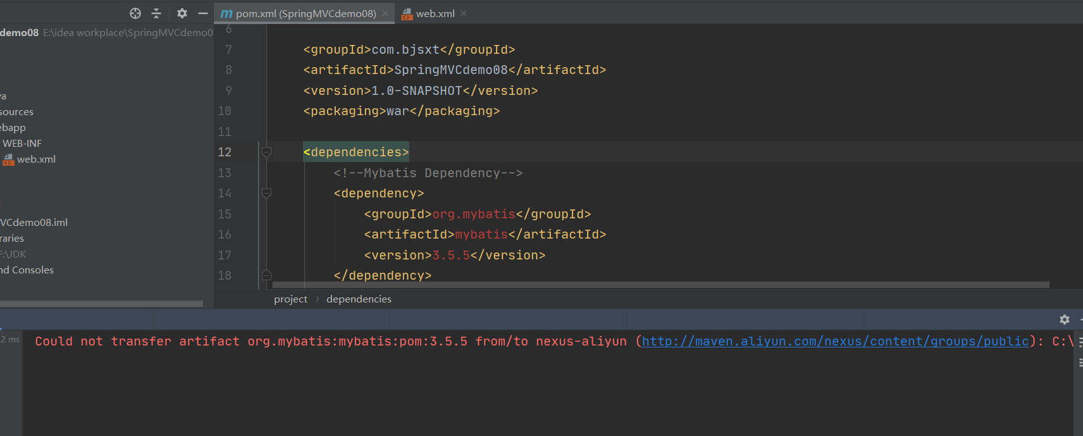This screenshot has height=436, width=1083.
Task: Select the sources folder in project tree
Action: [16, 112]
